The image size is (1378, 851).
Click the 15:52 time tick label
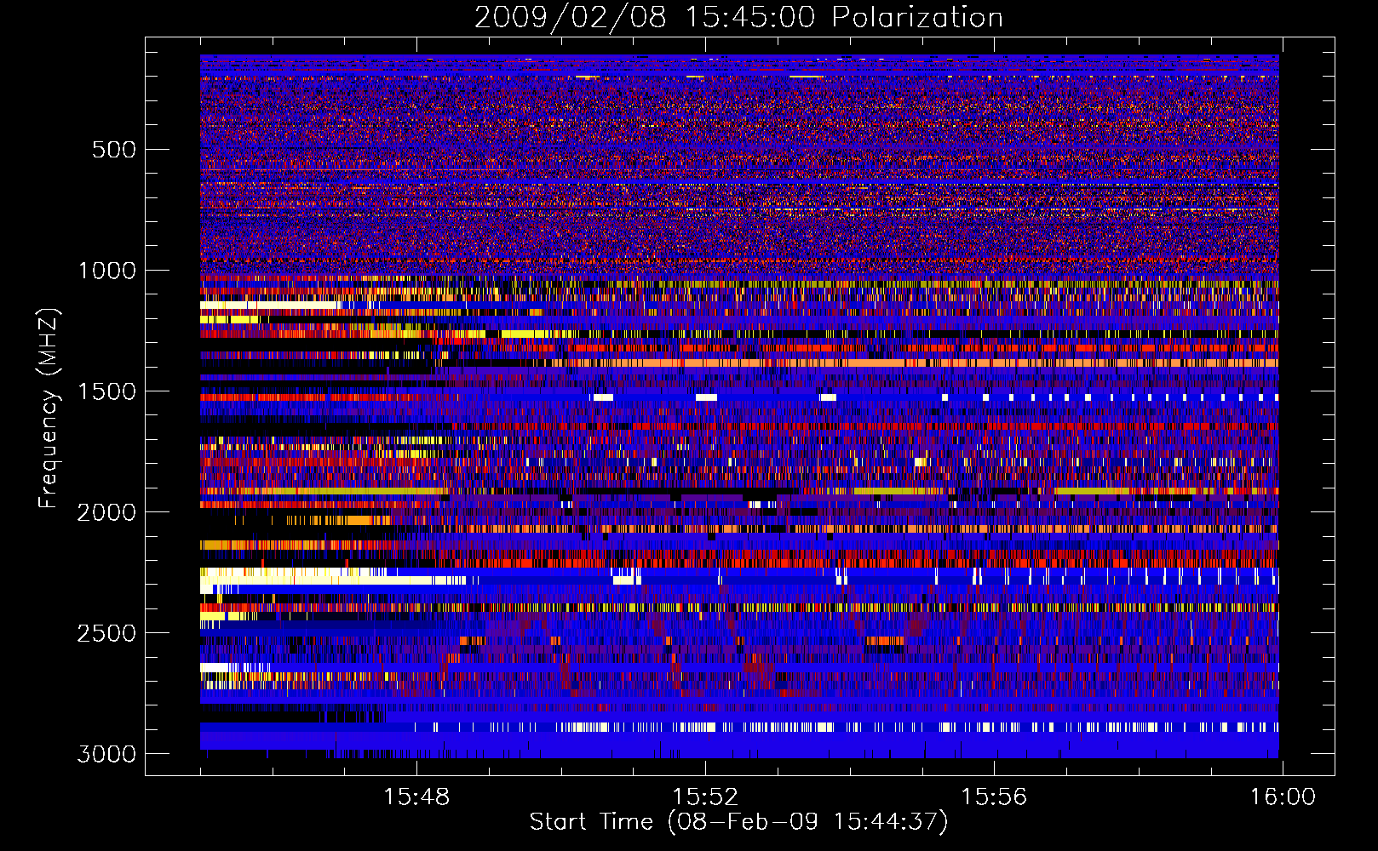705,797
